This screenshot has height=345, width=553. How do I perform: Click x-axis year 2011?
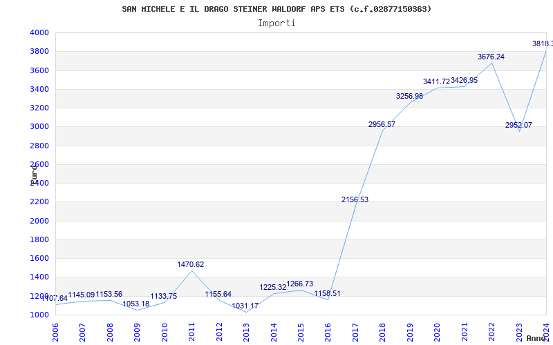[191, 332]
